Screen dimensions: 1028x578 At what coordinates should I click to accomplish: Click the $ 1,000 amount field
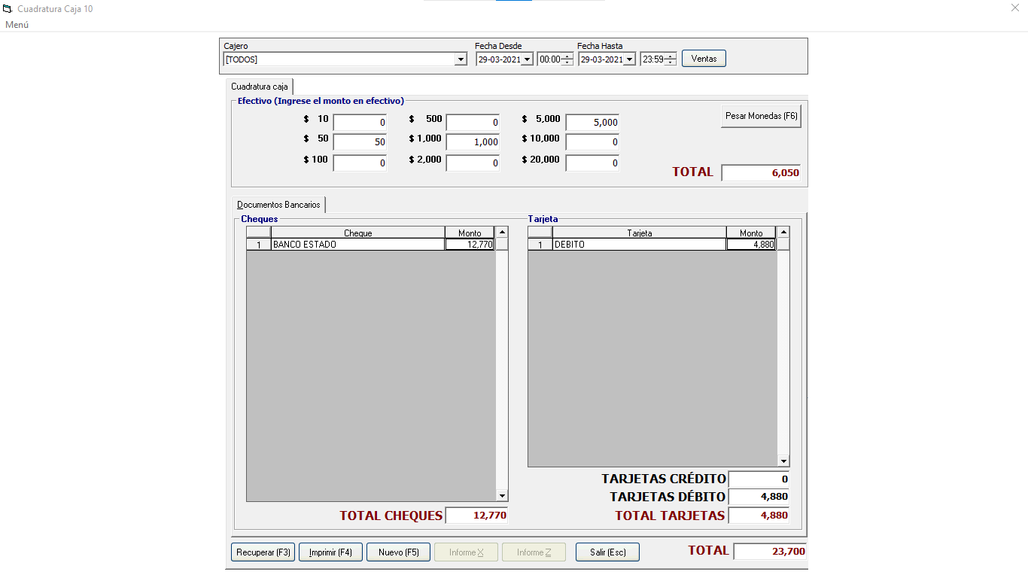pyautogui.click(x=473, y=142)
